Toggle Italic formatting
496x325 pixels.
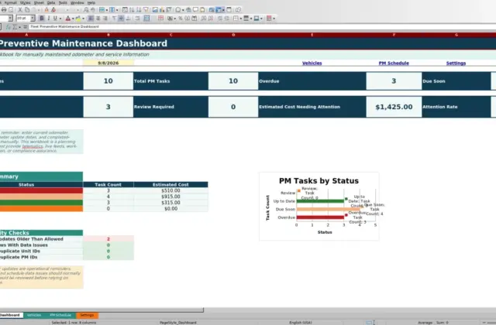[49, 19]
